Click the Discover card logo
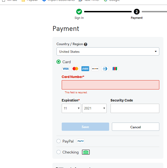Viewport: 167px width, 168px height. click(95, 69)
